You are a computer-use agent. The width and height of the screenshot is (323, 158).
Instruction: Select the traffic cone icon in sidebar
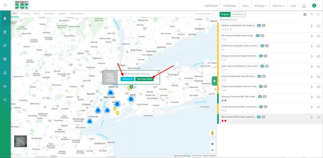tap(5, 73)
